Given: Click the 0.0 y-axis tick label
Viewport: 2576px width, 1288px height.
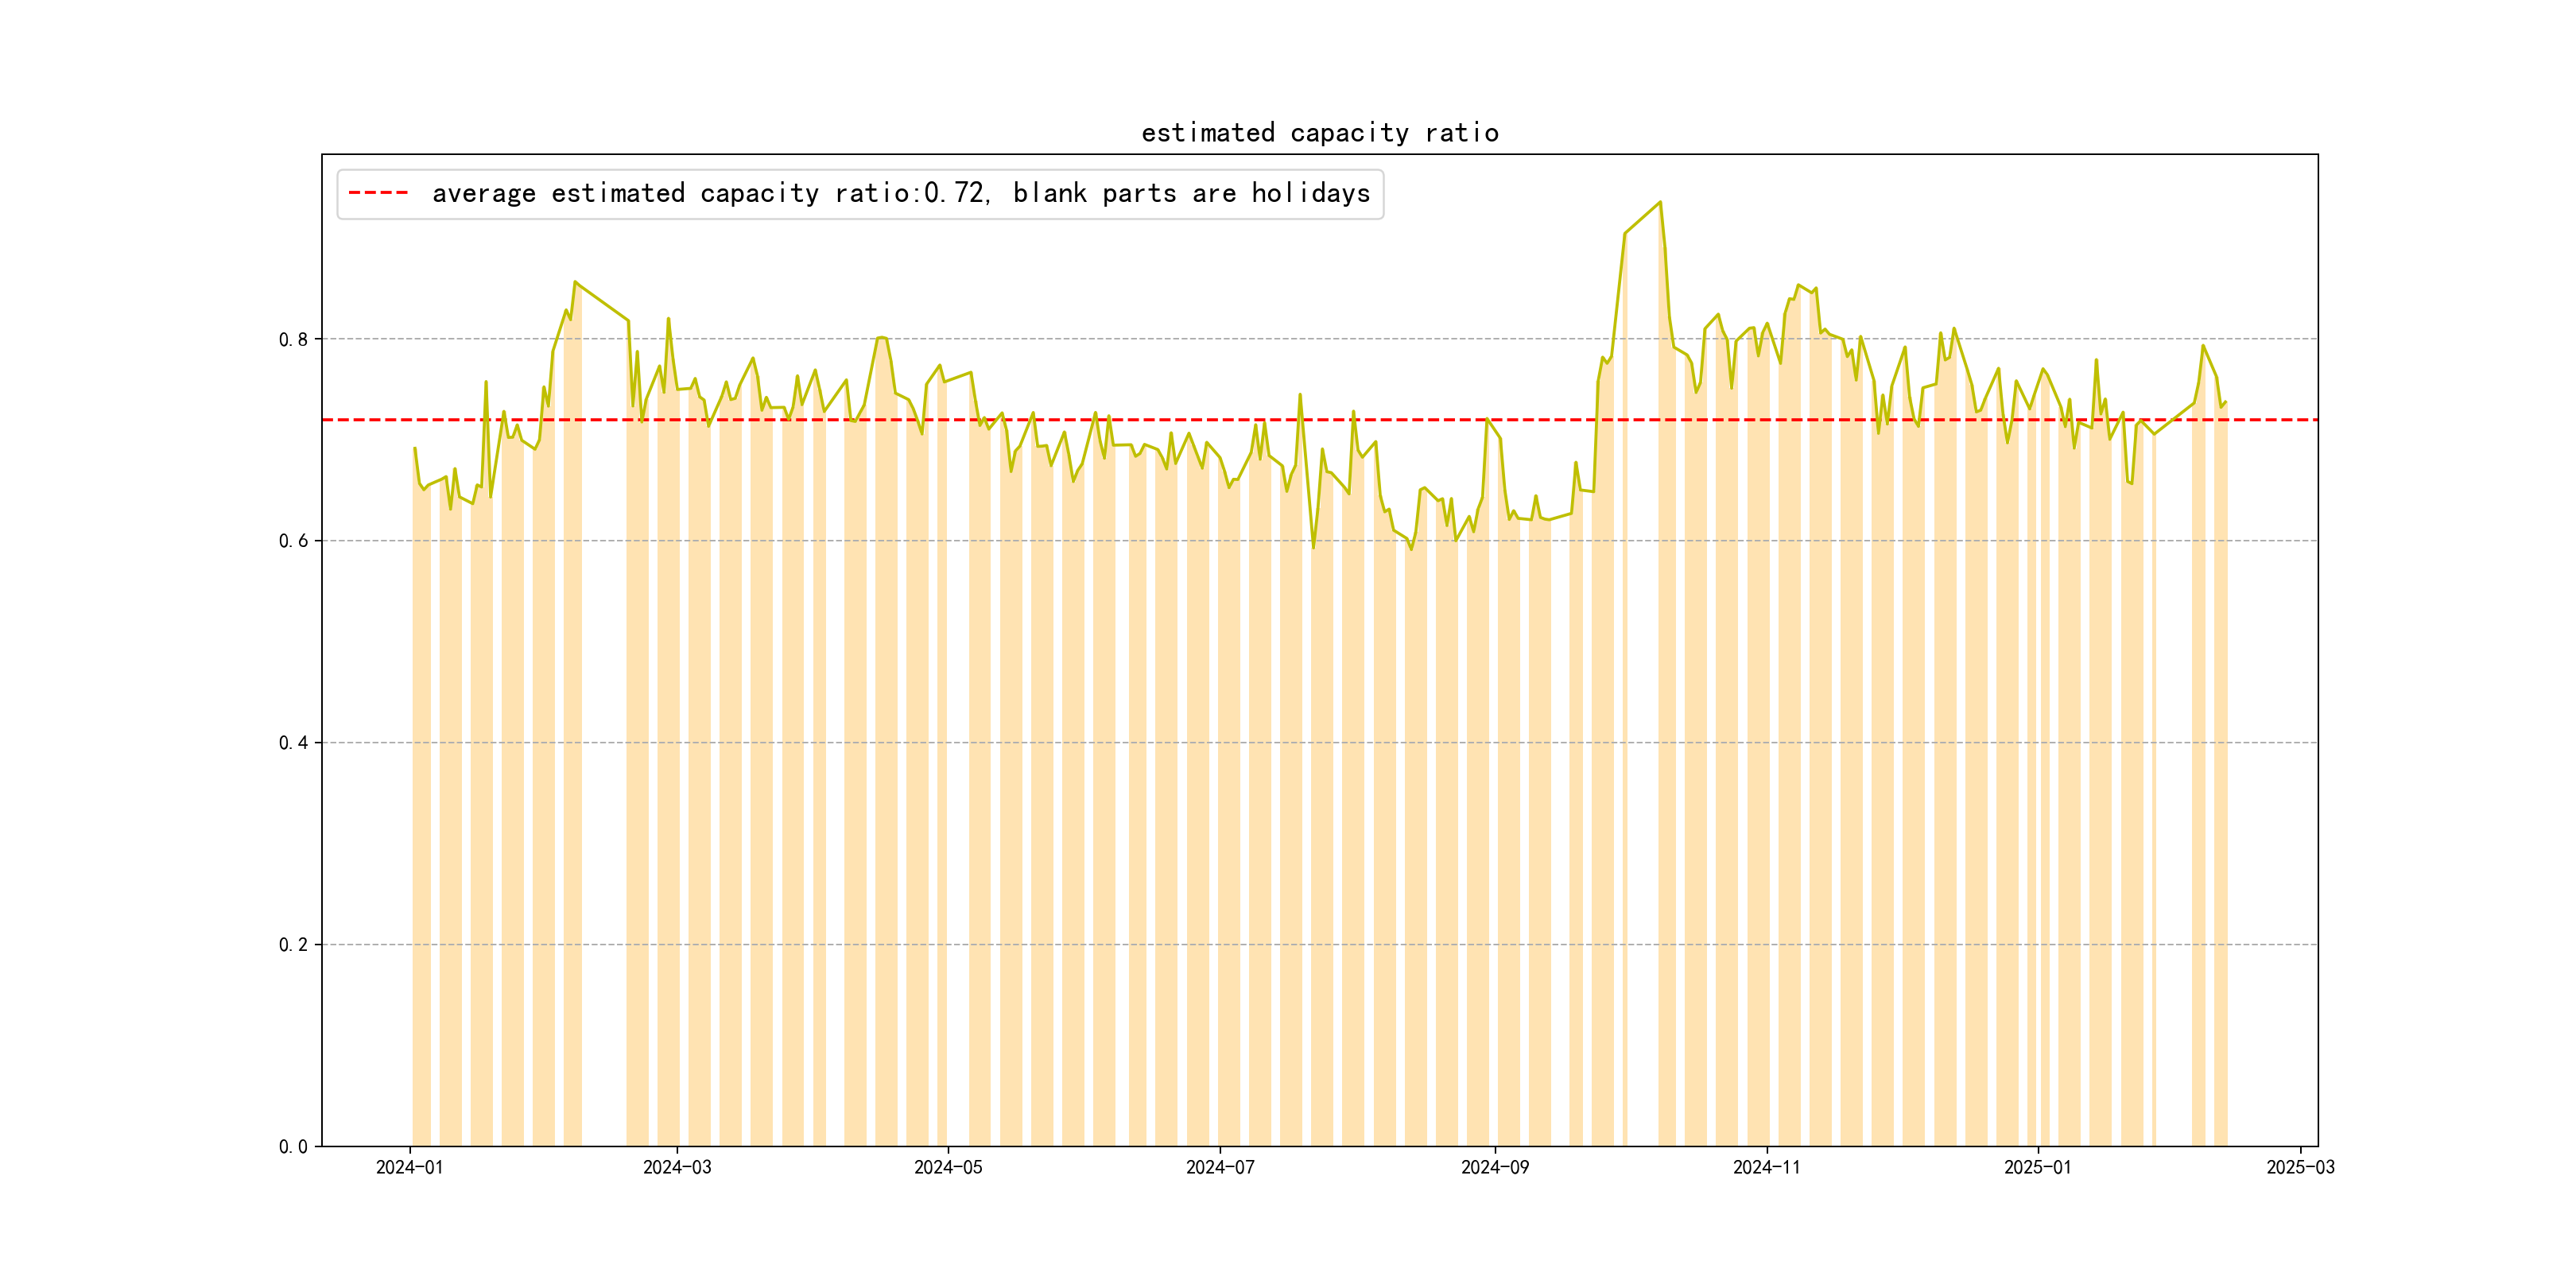Looking at the screenshot, I should [293, 1147].
